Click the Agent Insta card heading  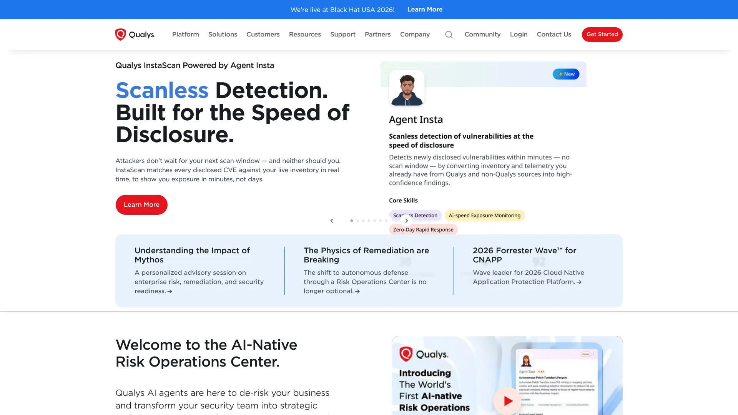[x=416, y=120]
